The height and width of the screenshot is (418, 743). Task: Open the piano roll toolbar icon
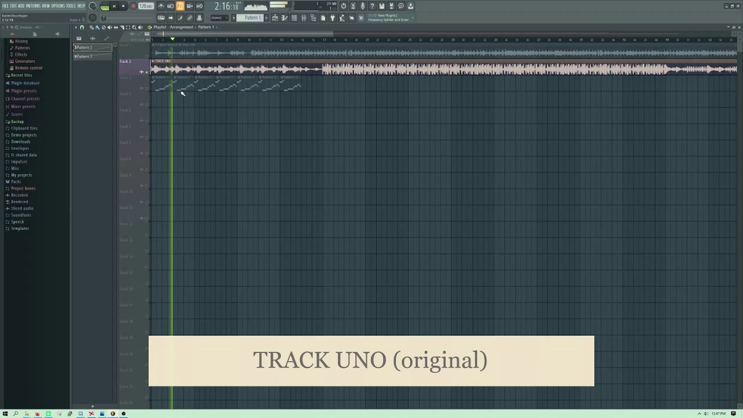tap(284, 18)
